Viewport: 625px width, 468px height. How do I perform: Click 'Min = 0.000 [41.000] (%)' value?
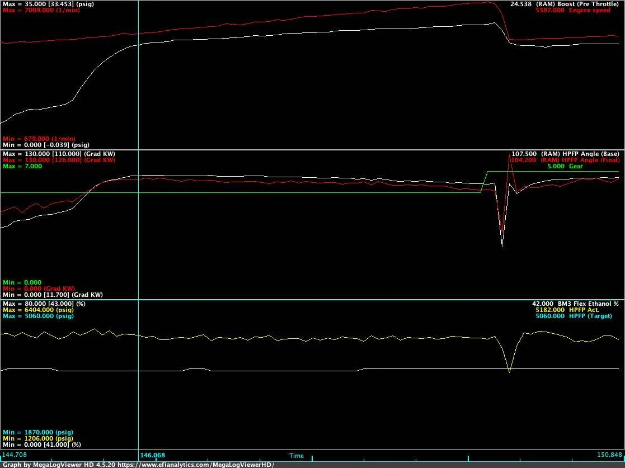coord(42,445)
